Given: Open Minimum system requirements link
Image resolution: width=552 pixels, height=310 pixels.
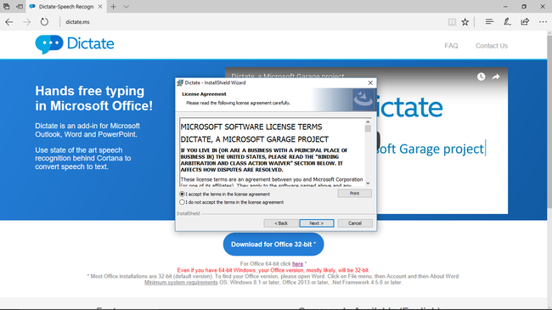Looking at the screenshot, I should click(x=181, y=283).
